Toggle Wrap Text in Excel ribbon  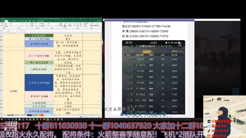[42, 24]
